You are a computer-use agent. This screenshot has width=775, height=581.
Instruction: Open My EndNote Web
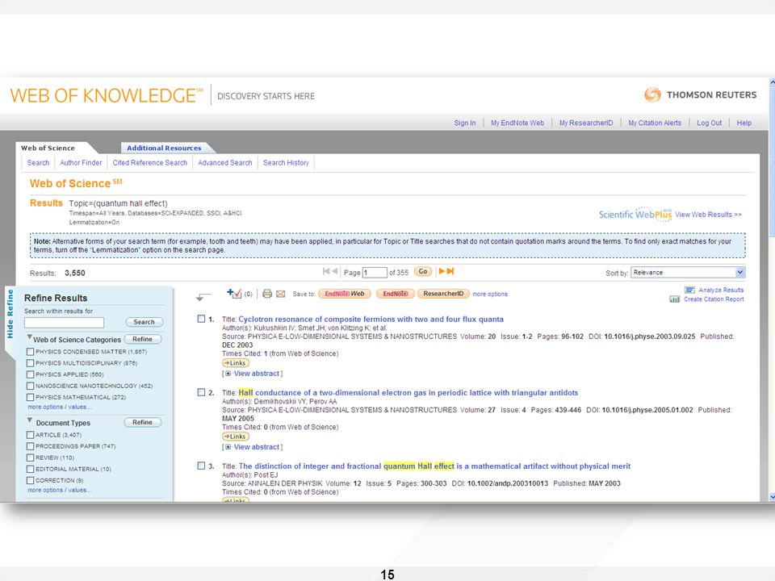tap(517, 123)
